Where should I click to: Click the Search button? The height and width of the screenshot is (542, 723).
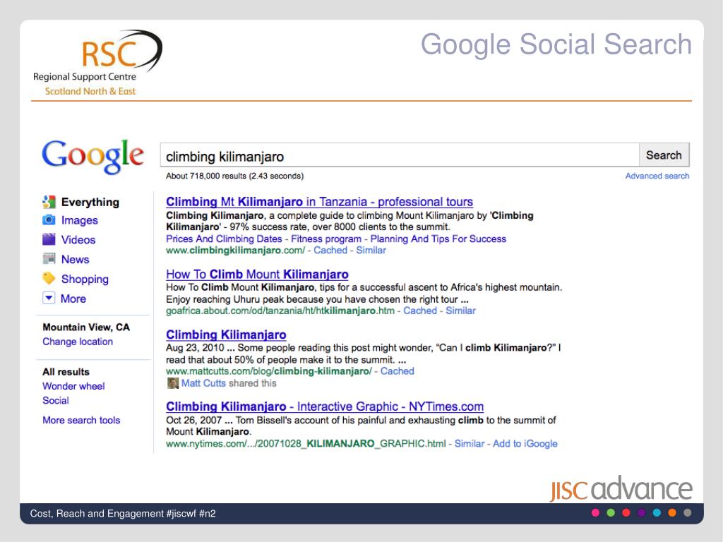click(664, 155)
